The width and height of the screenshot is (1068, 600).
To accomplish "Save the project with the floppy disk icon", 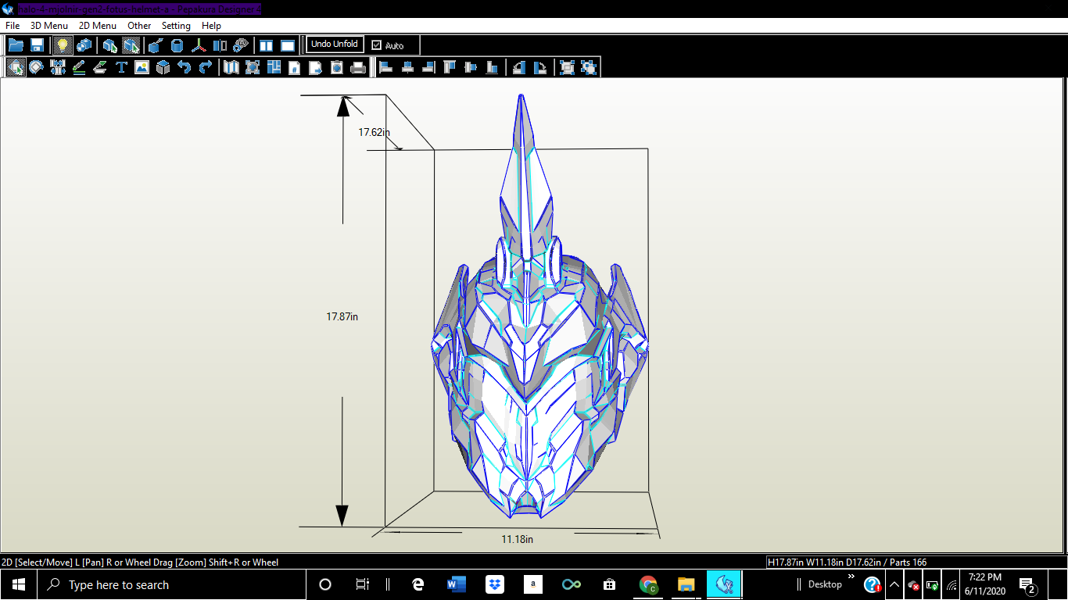I will pos(37,45).
